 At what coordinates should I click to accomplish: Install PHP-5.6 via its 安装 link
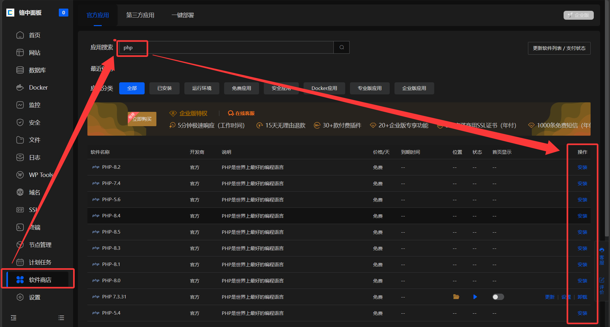(582, 200)
